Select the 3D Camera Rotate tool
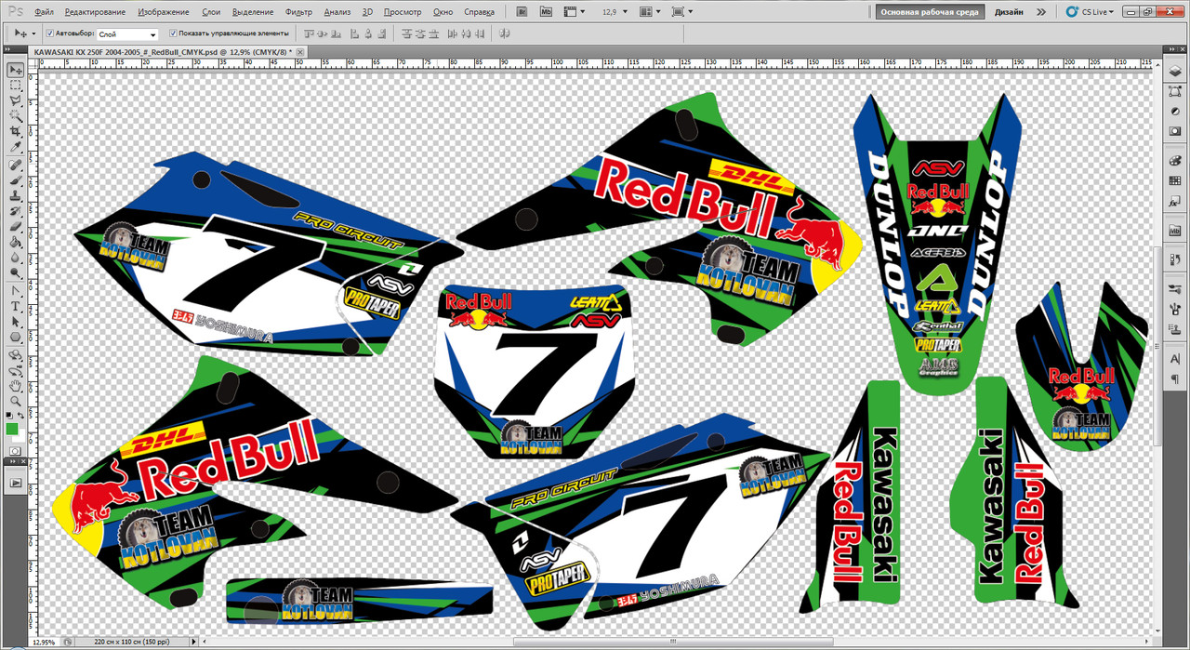 tap(15, 369)
